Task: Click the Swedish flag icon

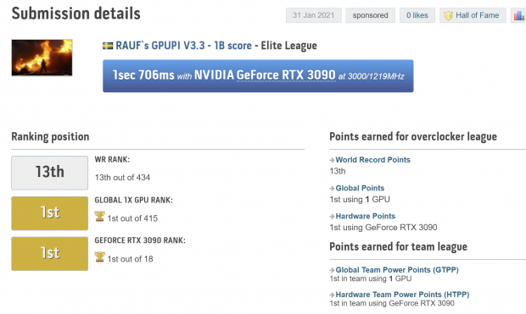Action: click(108, 46)
